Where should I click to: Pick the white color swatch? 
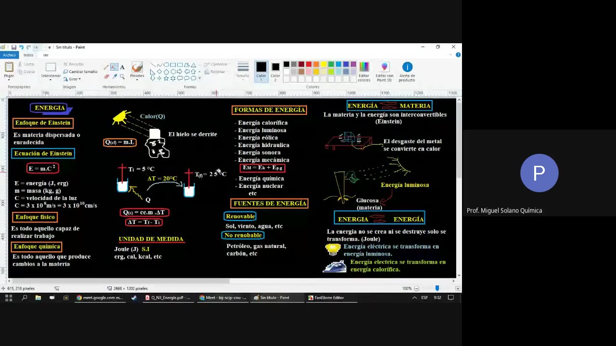tap(286, 72)
